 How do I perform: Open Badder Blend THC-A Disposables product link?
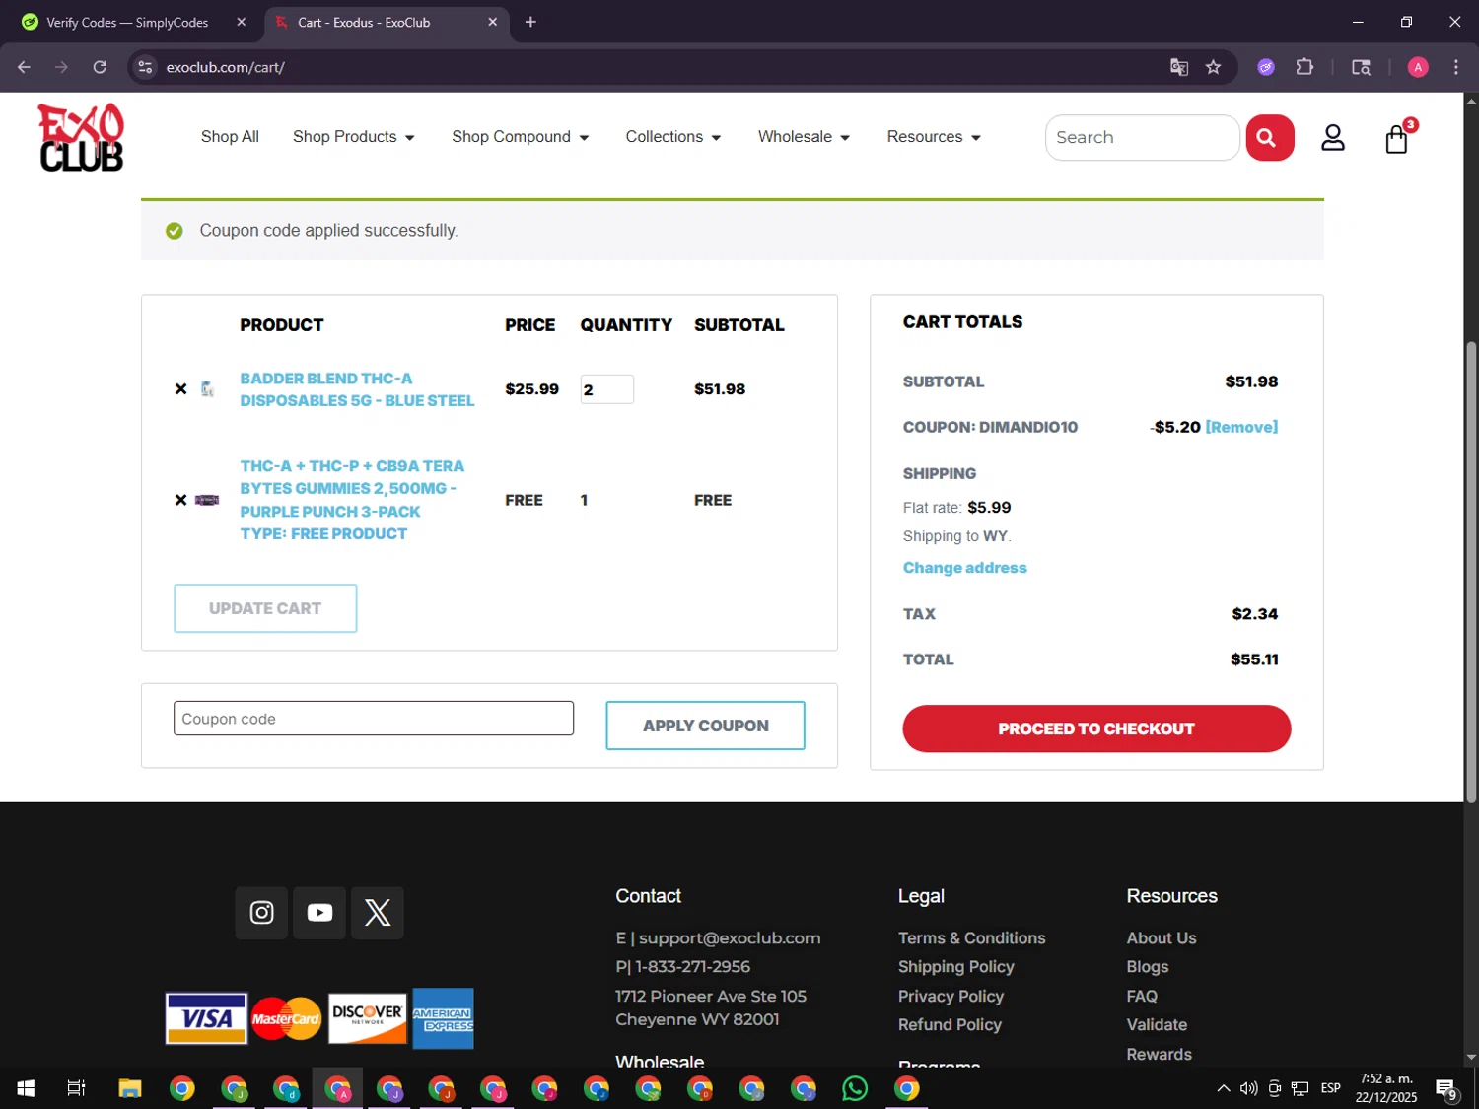tap(357, 389)
